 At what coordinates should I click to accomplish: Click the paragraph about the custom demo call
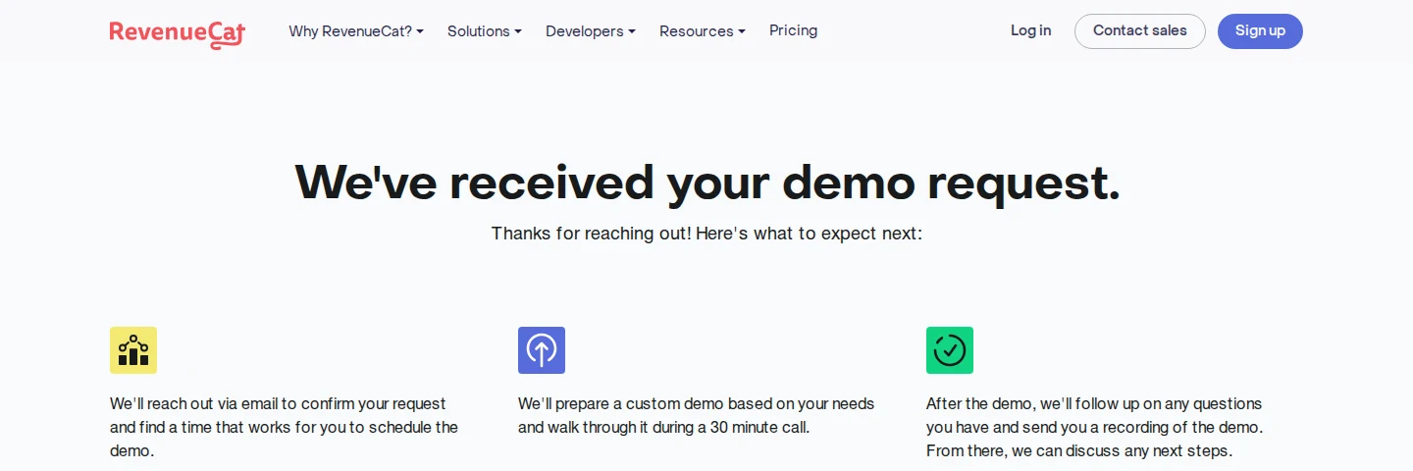point(697,416)
